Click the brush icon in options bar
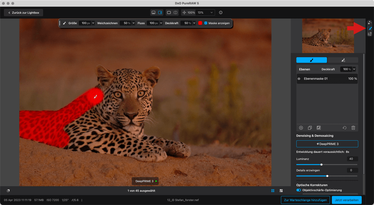The height and width of the screenshot is (205, 374). [x=64, y=23]
